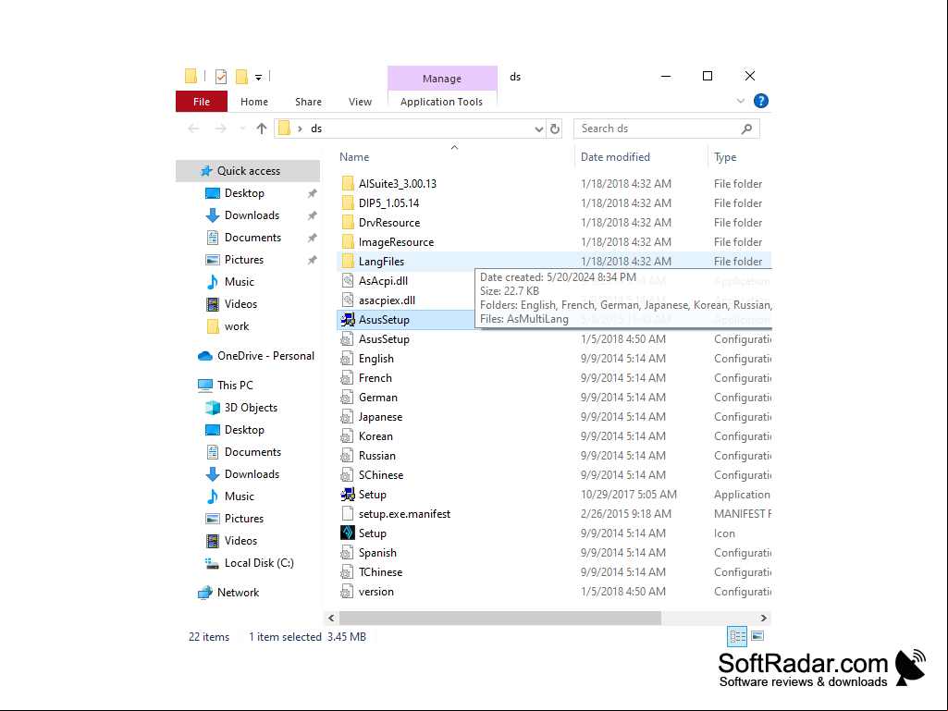This screenshot has height=711, width=948.
Task: Open pinned Pictures under Quick access
Action: coord(243,260)
